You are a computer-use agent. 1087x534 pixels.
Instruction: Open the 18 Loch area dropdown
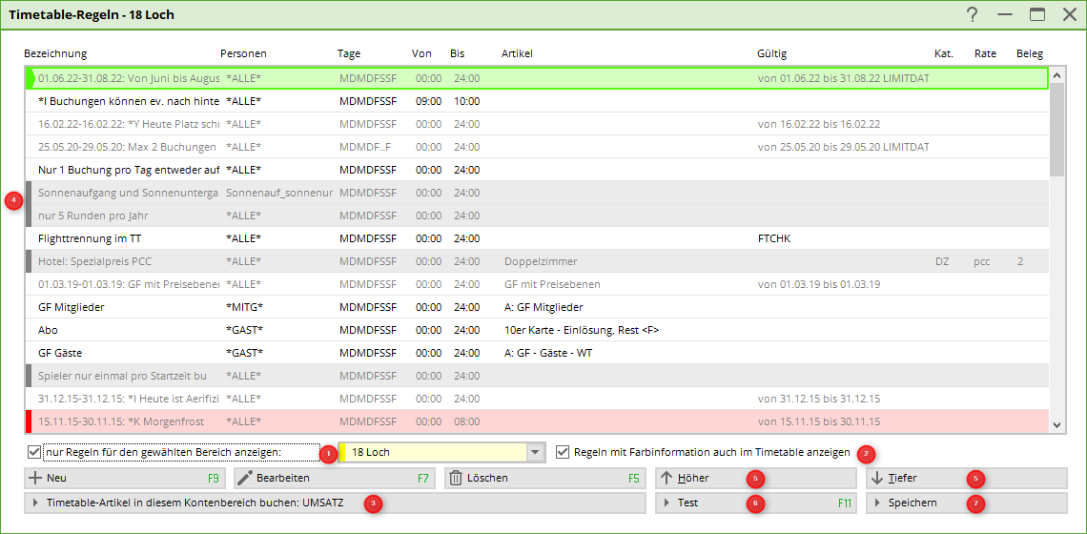coord(535,453)
